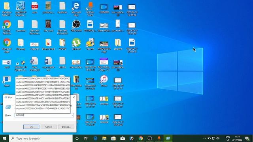Select the processed-... image icon
This screenshot has height=142, width=253.
[118, 26]
